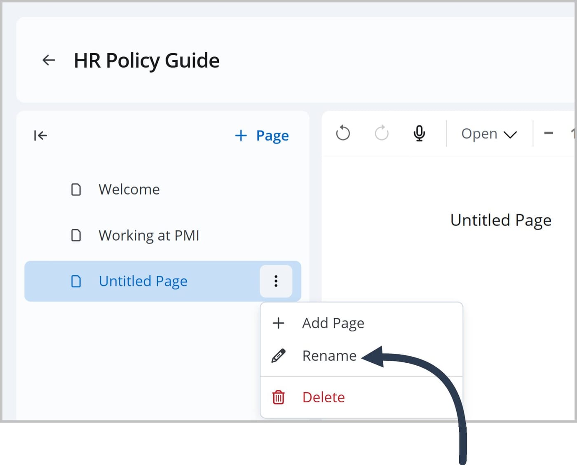This screenshot has width=577, height=465.
Task: Choose Add Page from context menu
Action: pyautogui.click(x=361, y=323)
